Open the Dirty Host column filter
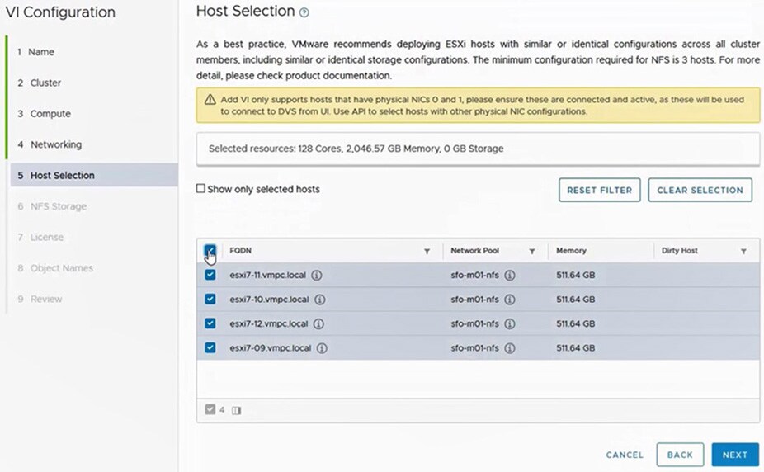 click(x=743, y=251)
